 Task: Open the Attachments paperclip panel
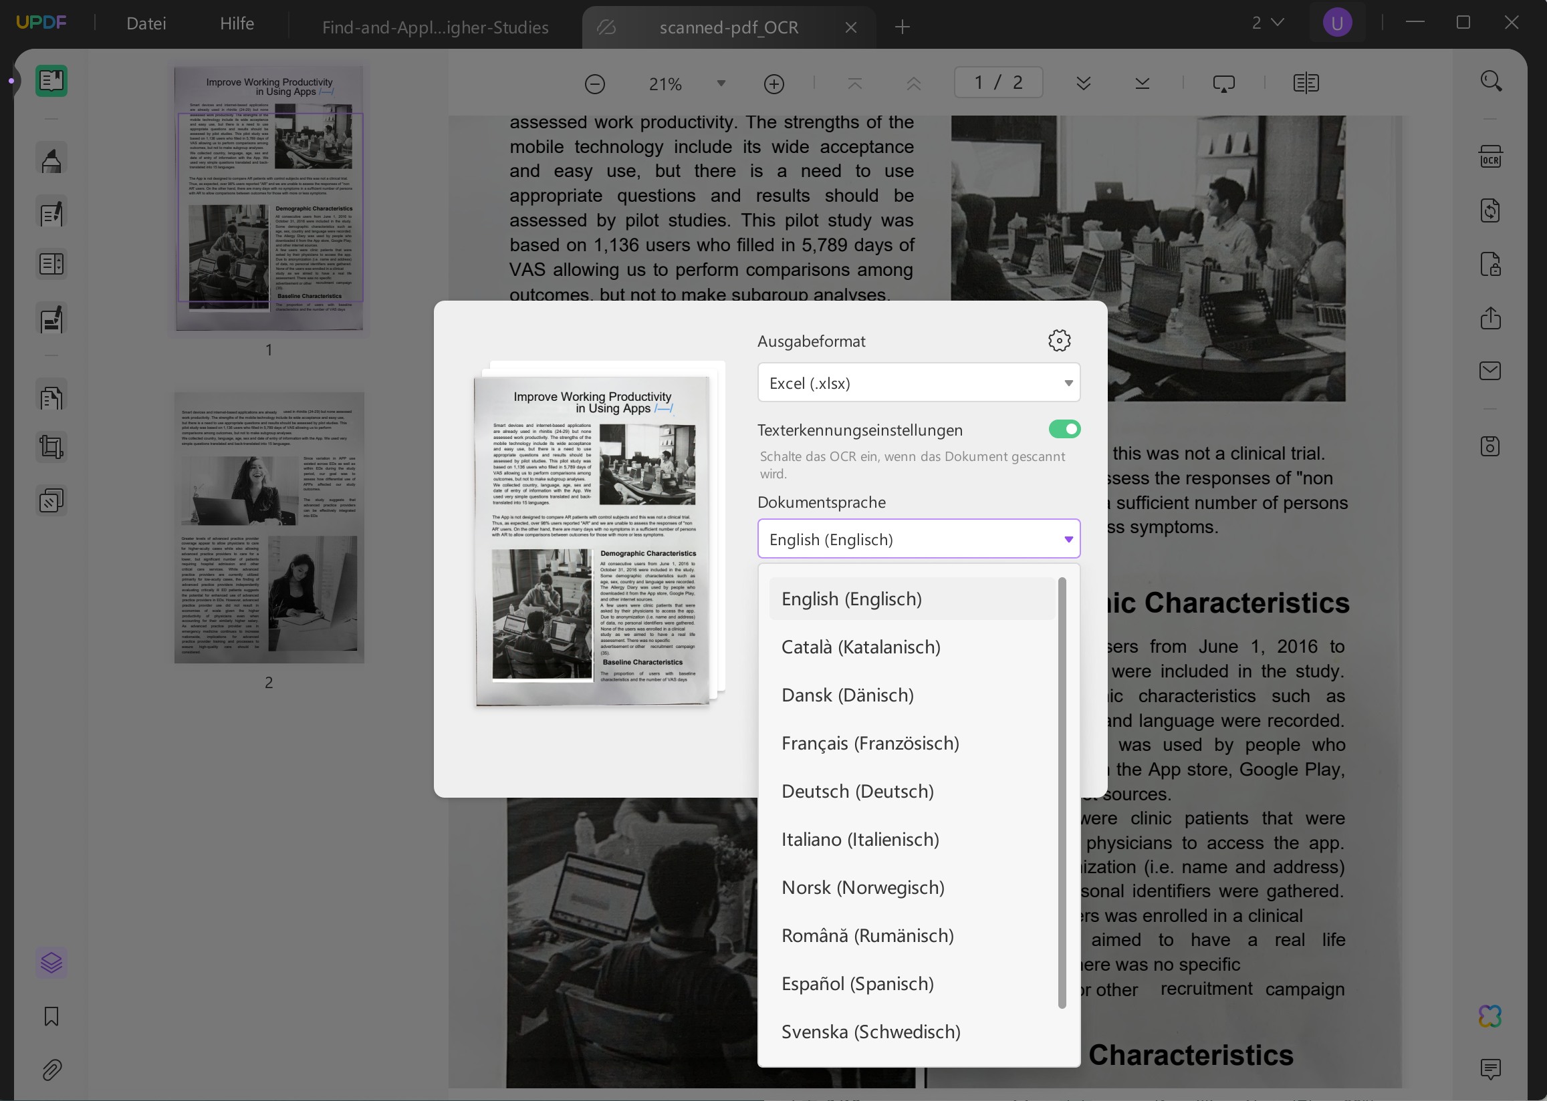coord(51,1070)
